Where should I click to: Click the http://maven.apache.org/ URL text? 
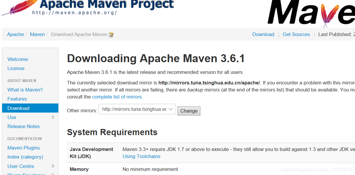point(75,13)
